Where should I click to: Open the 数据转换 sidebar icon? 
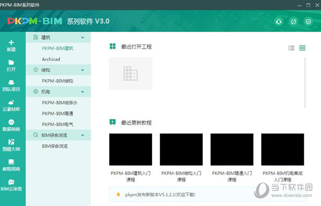tap(11, 122)
